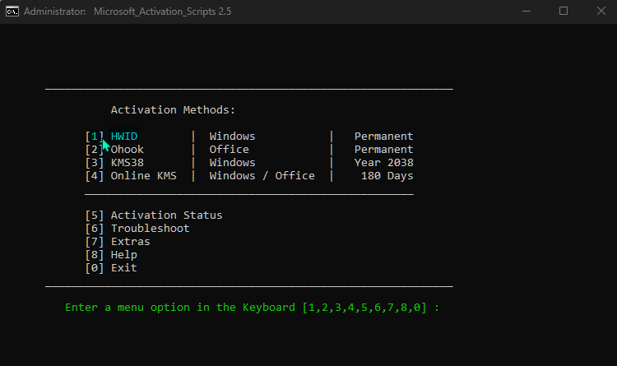Select [8] Help
Screen dimensions: 617x366
111,255
